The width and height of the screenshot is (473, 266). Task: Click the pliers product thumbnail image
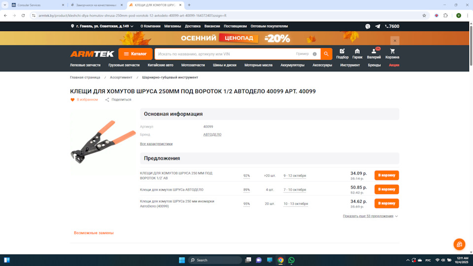point(102,141)
